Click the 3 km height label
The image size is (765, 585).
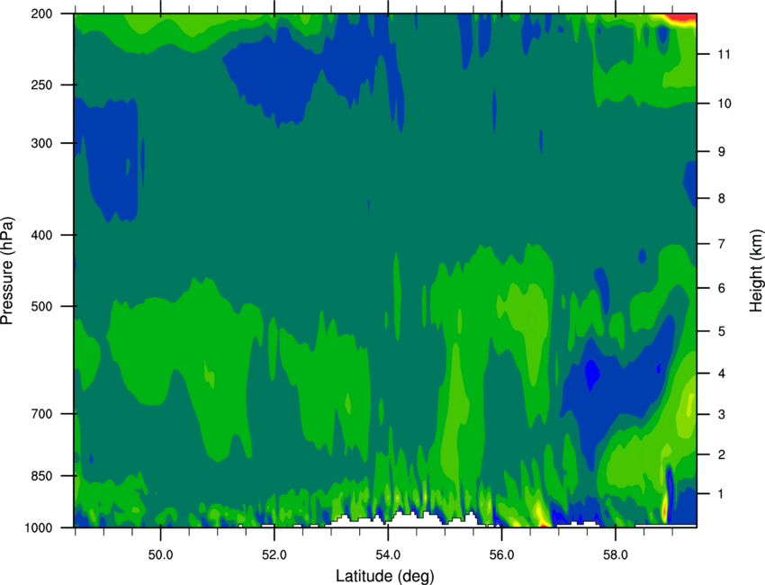pyautogui.click(x=722, y=415)
